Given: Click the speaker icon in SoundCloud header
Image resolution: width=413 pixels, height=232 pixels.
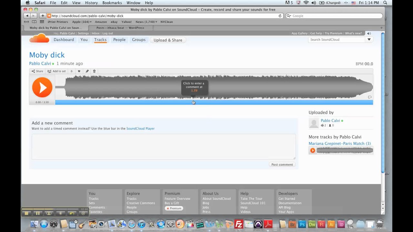Looking at the screenshot, I should pyautogui.click(x=369, y=33).
